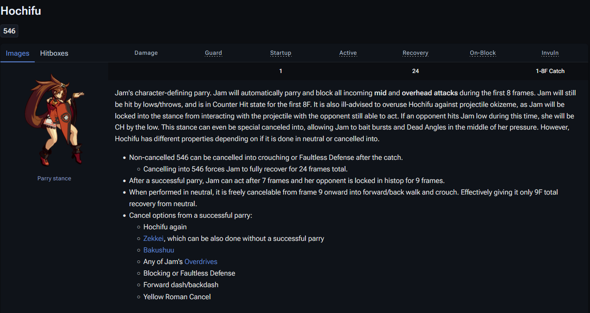Click the Yellow Roman Cancel list item
The width and height of the screenshot is (590, 313).
coord(177,297)
